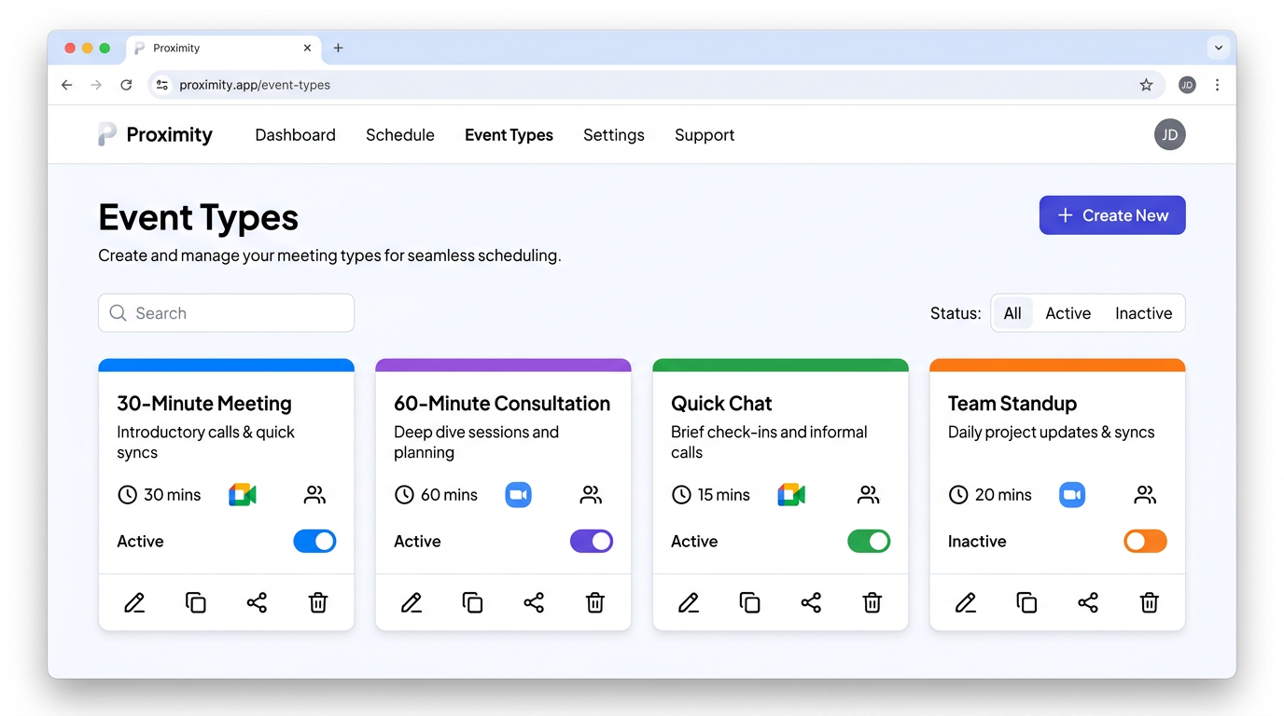Filter events by Inactive status
Image resolution: width=1284 pixels, height=716 pixels.
click(x=1143, y=312)
